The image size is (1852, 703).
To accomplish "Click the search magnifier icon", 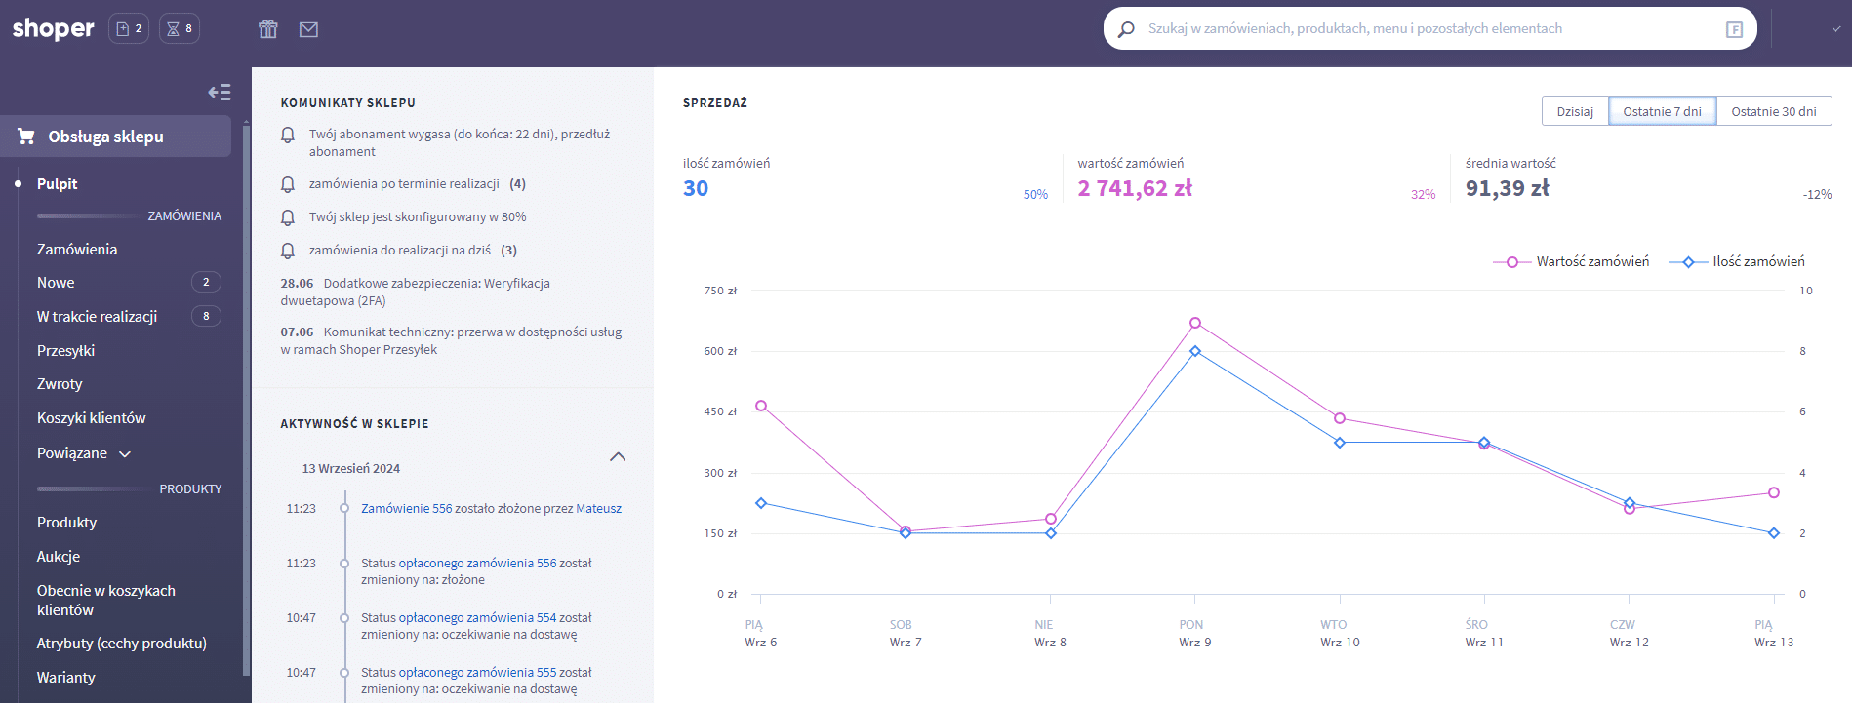I will (x=1126, y=29).
